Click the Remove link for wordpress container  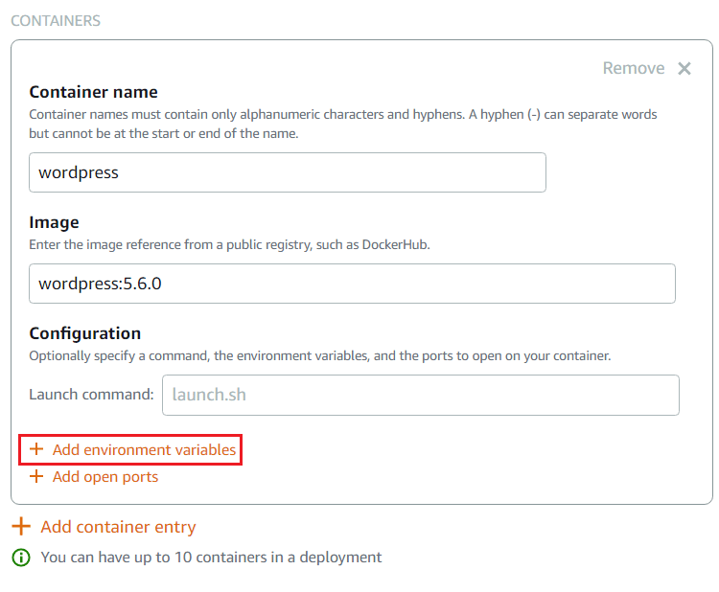634,68
